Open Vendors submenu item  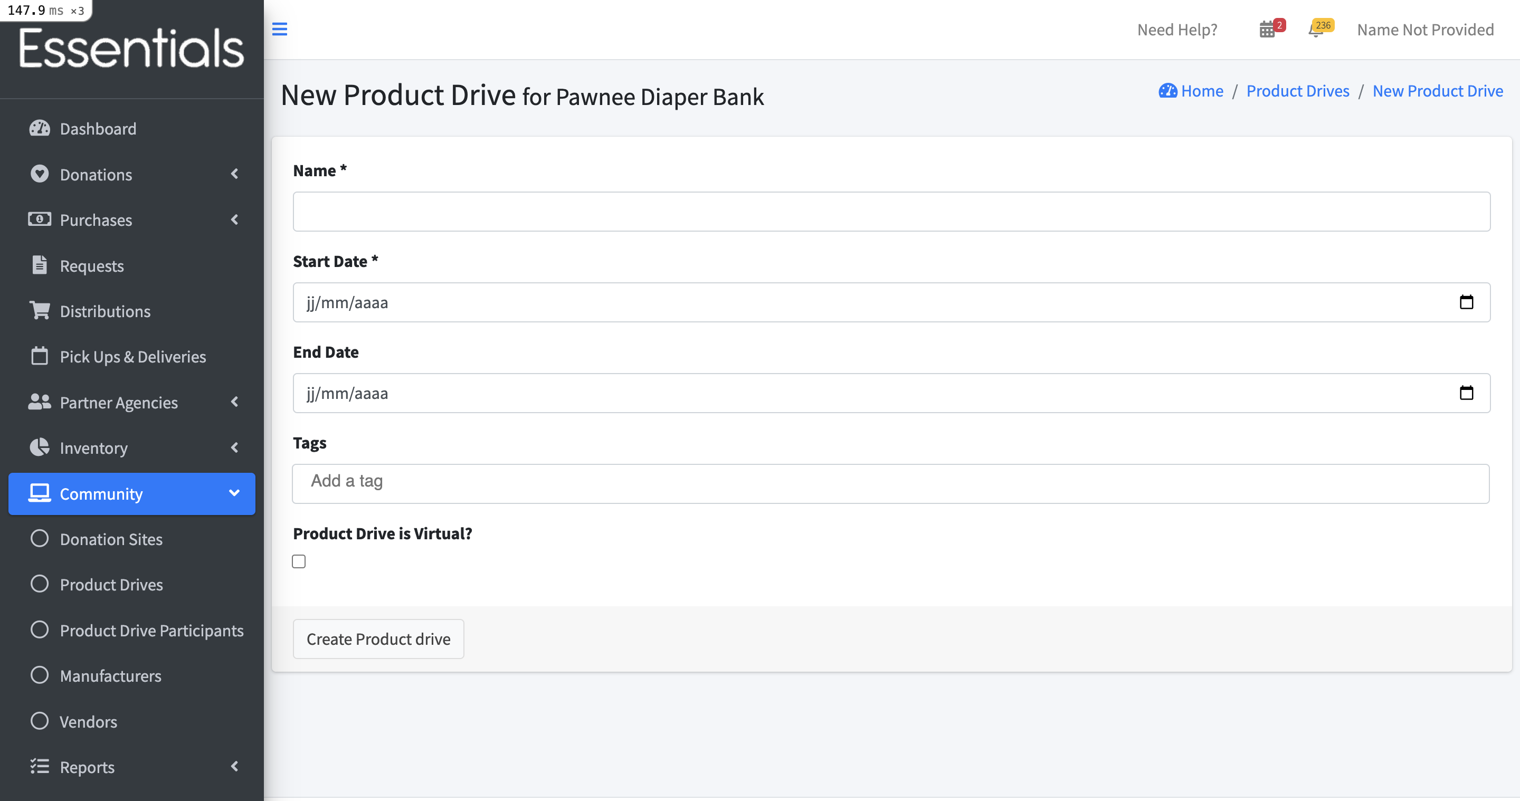point(131,721)
